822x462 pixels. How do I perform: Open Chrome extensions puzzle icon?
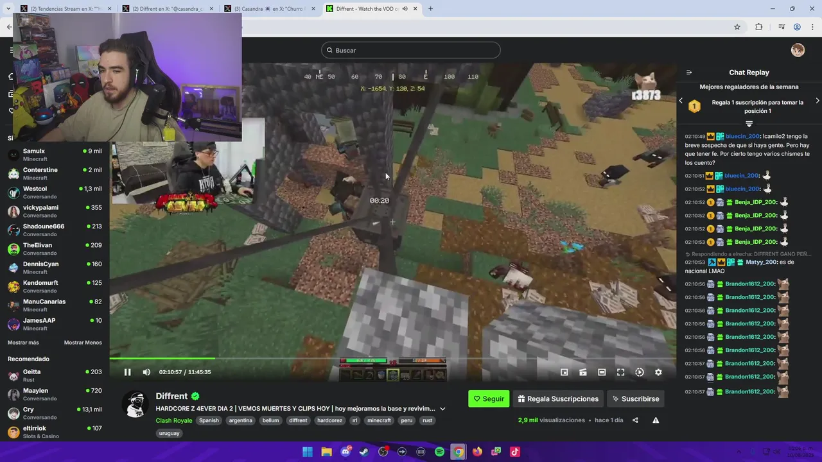(759, 27)
